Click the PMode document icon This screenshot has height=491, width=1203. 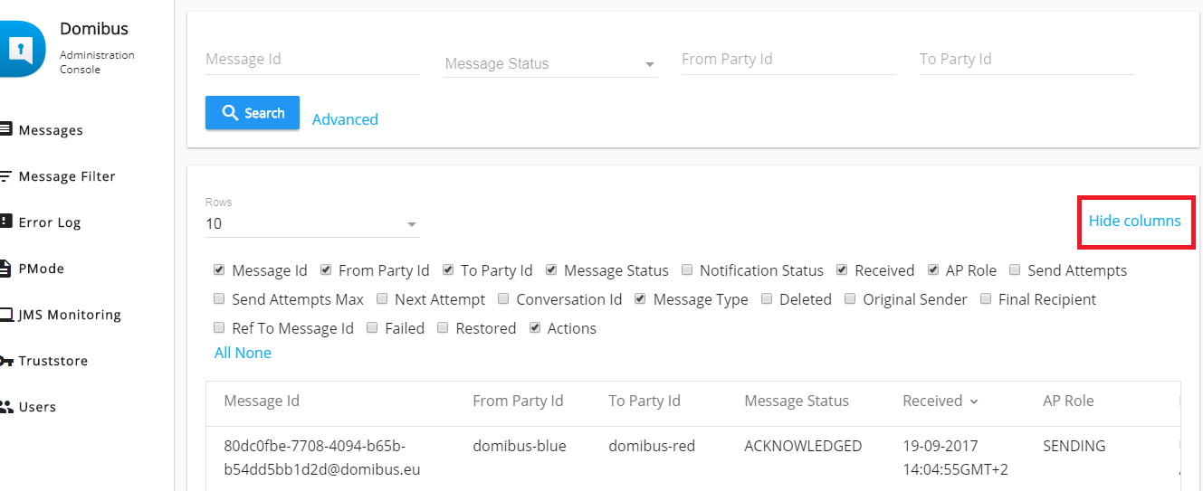tap(5, 269)
